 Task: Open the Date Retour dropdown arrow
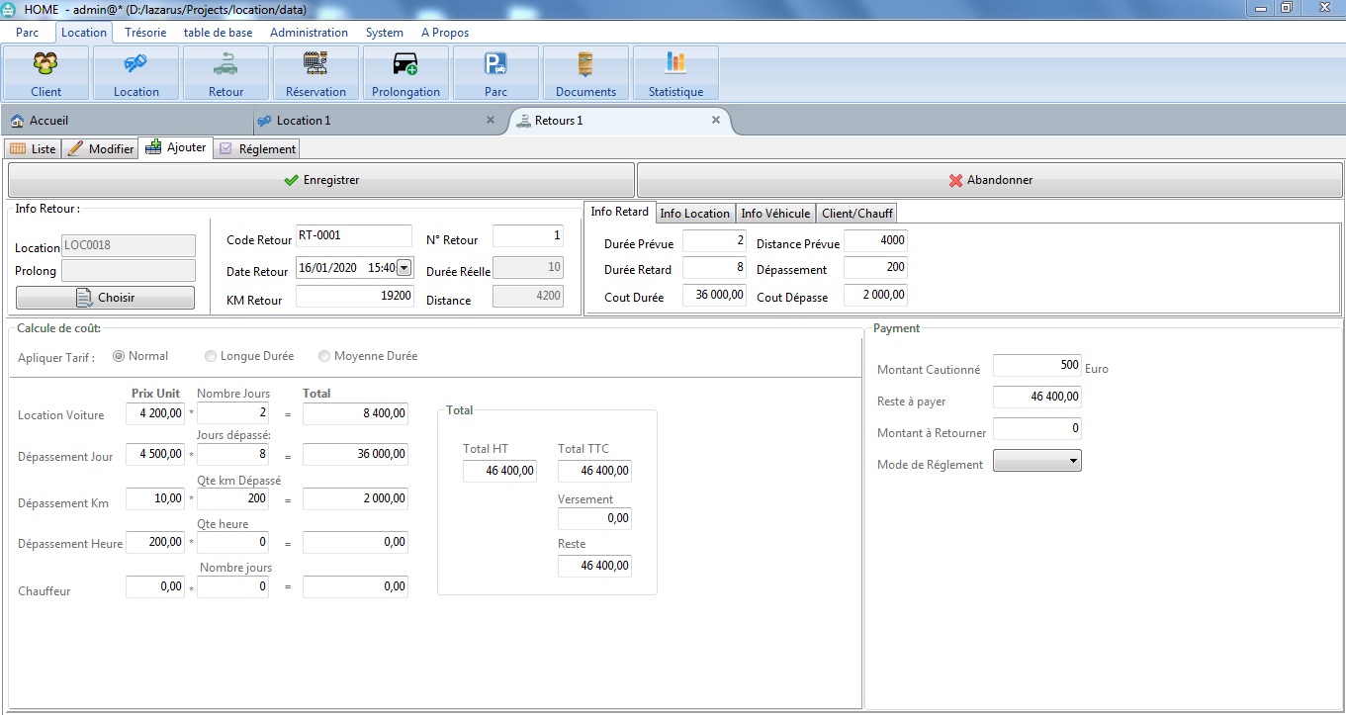coord(404,268)
